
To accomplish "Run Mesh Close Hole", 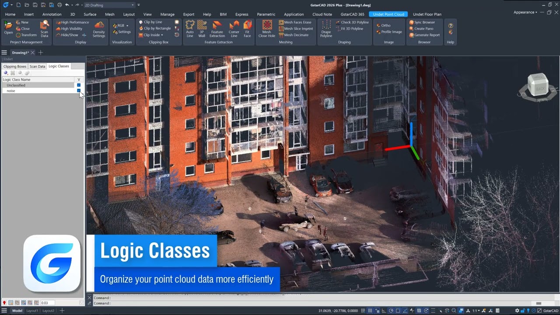I will [x=267, y=28].
